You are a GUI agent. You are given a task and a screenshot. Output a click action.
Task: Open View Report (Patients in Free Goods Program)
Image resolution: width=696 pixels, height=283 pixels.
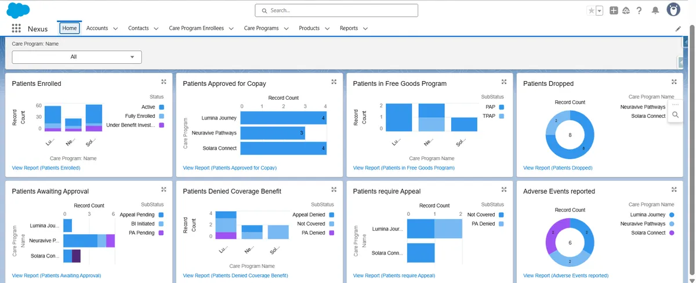point(404,168)
